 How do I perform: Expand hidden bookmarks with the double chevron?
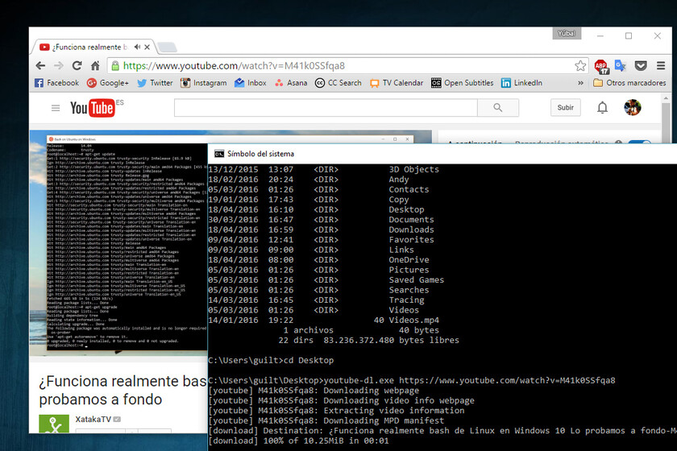[x=580, y=83]
